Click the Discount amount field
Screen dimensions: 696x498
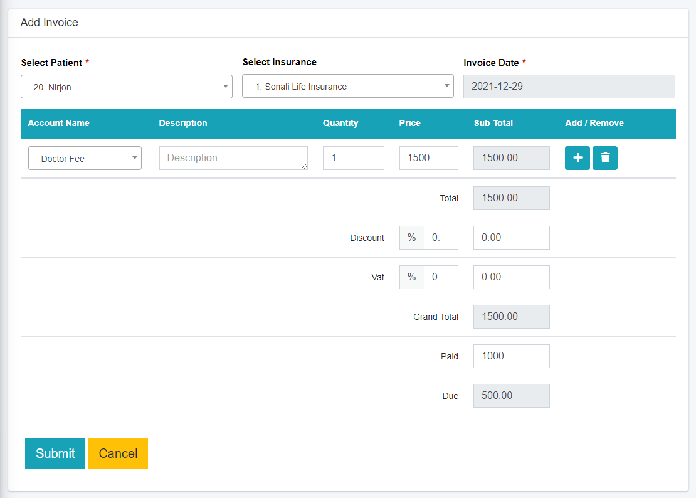click(x=511, y=238)
